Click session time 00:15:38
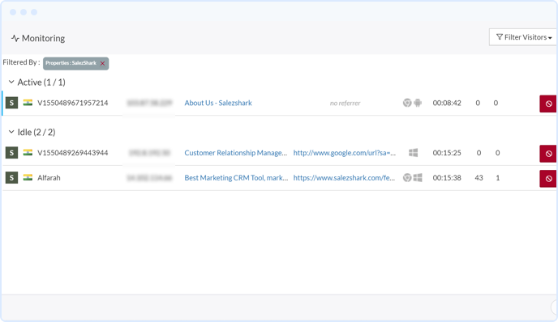The height and width of the screenshot is (322, 558). click(447, 177)
